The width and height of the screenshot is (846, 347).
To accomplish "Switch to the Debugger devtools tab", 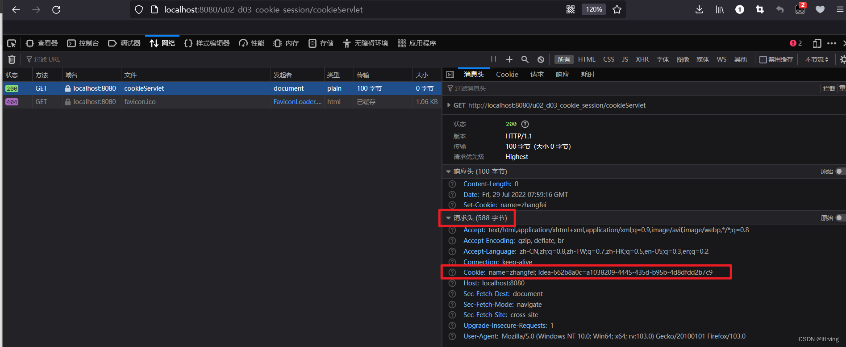I will tap(124, 43).
